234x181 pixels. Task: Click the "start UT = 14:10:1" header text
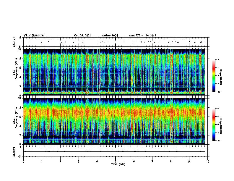[143, 35]
